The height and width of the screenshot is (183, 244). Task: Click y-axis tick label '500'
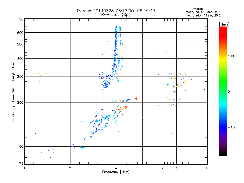pos(20,44)
